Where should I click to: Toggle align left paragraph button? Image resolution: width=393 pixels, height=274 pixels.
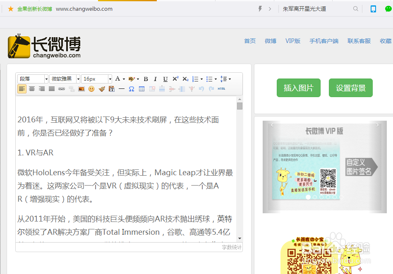point(22,89)
